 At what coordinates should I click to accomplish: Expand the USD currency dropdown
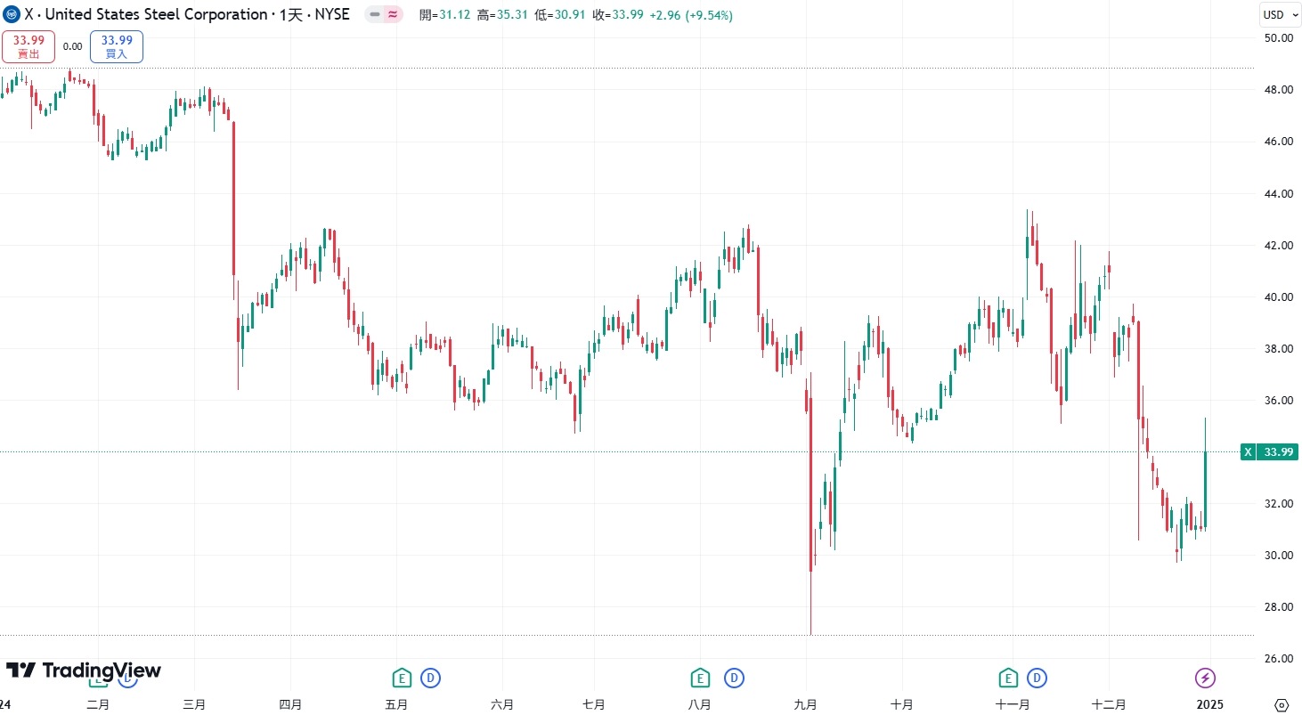coord(1279,14)
